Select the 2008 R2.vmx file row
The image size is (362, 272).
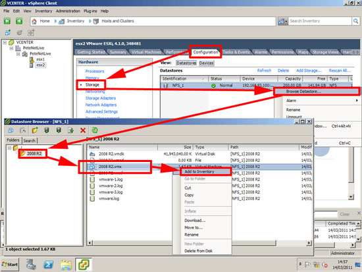point(199,167)
